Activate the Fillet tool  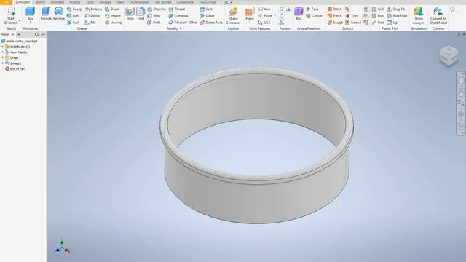(141, 14)
